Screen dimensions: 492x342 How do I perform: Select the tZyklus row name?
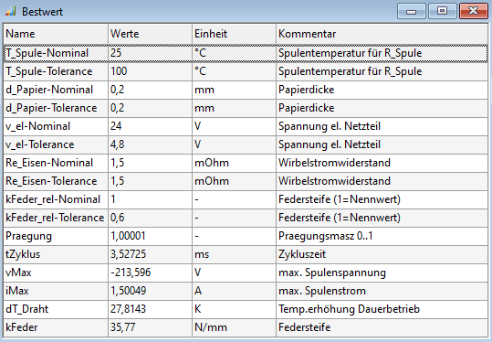pos(23,254)
